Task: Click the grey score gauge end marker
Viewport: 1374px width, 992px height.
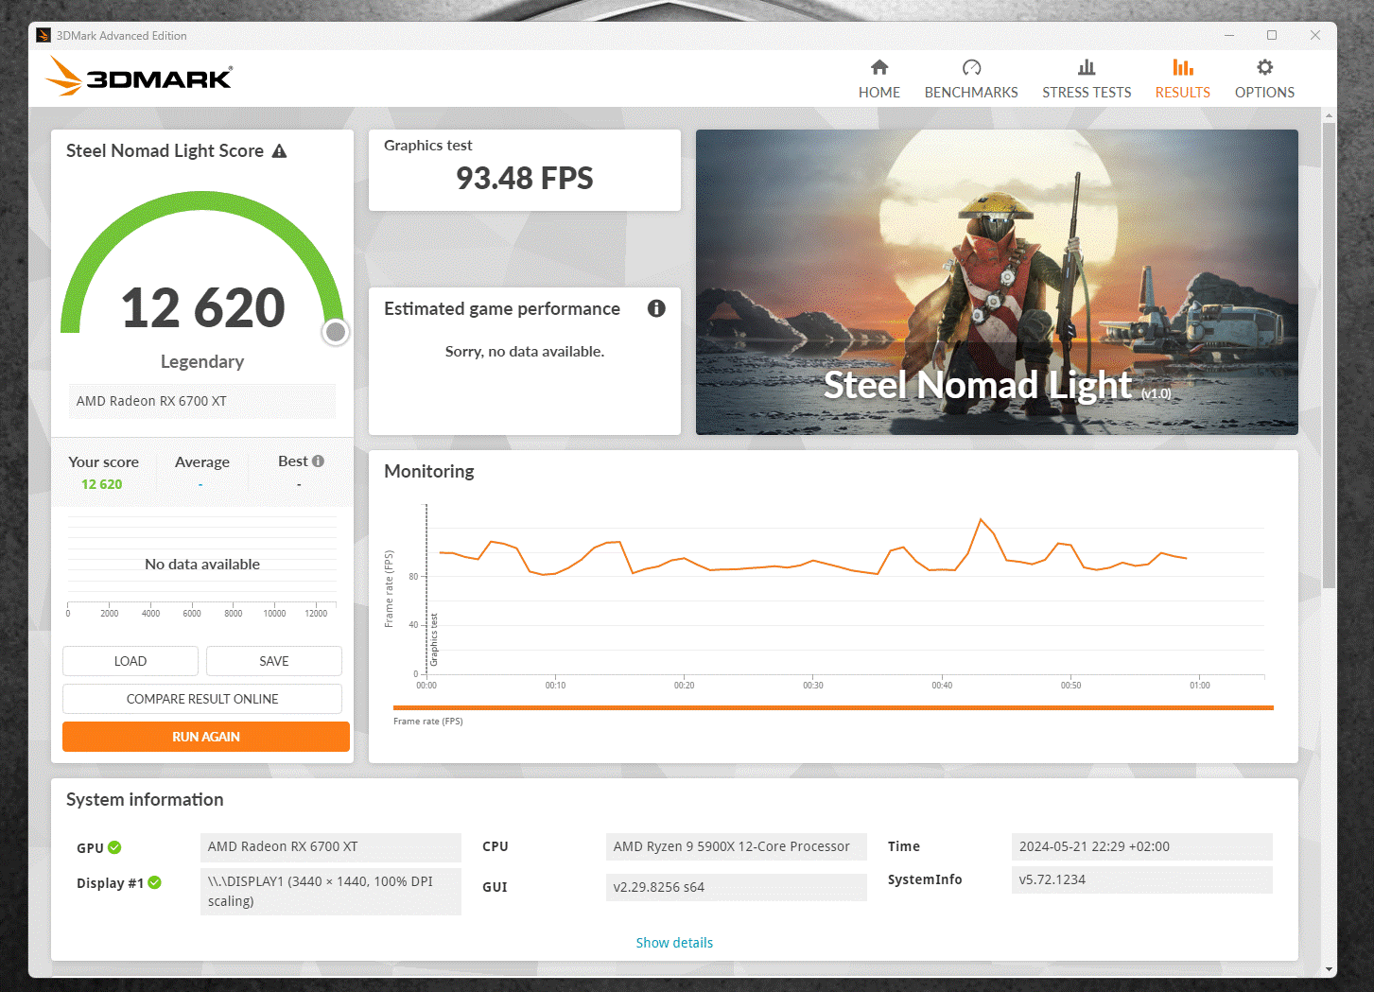Action: click(335, 332)
